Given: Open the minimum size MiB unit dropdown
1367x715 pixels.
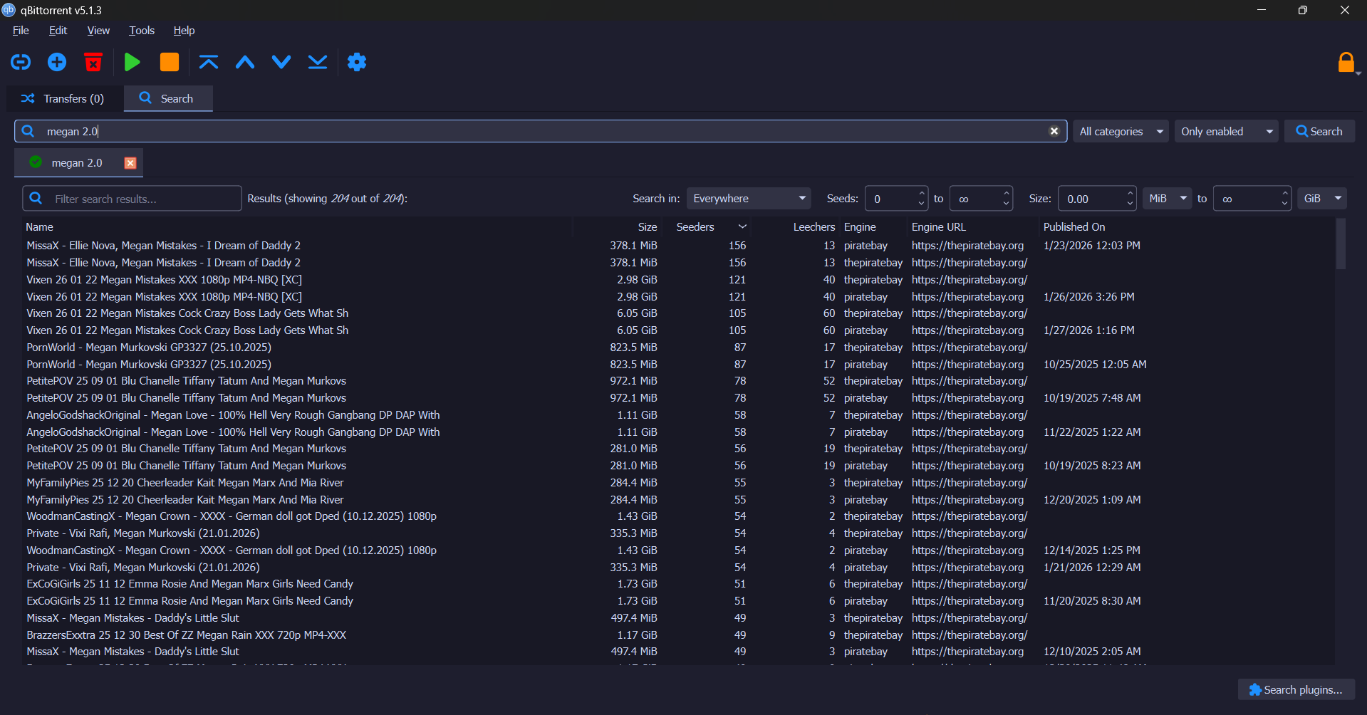Looking at the screenshot, I should pos(1167,199).
